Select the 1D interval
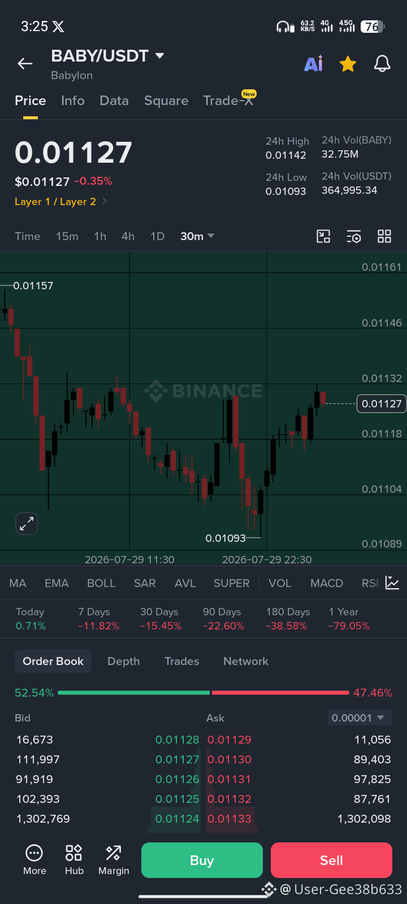Screen dimensions: 407x904 157,236
